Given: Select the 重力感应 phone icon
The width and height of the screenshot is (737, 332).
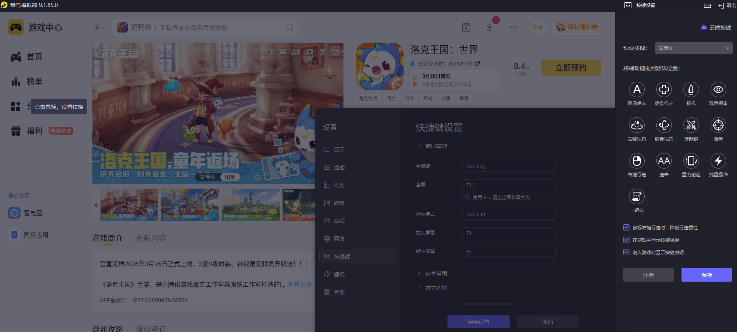Looking at the screenshot, I should (691, 161).
